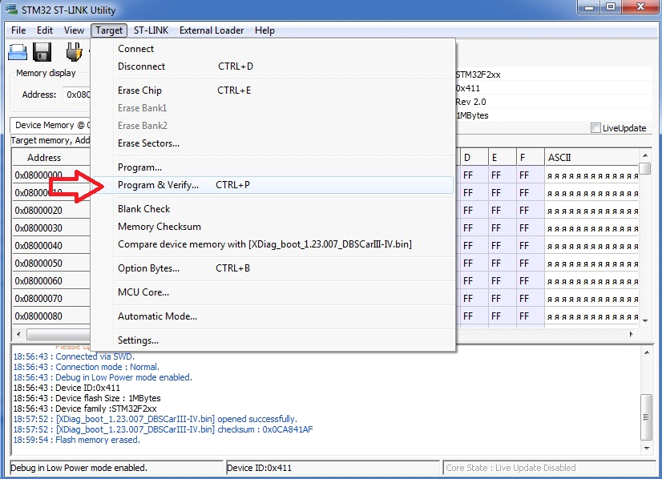
Task: Click the Save floppy disk icon
Action: [x=42, y=52]
